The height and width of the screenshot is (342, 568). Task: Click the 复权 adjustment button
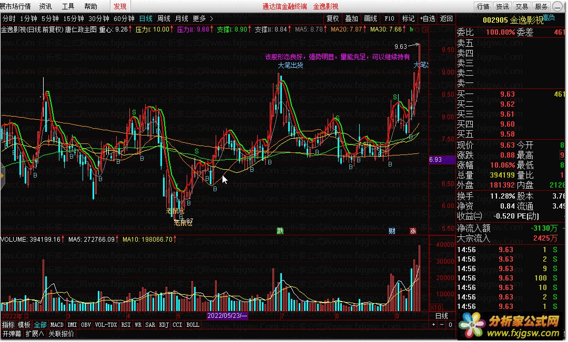click(x=332, y=18)
